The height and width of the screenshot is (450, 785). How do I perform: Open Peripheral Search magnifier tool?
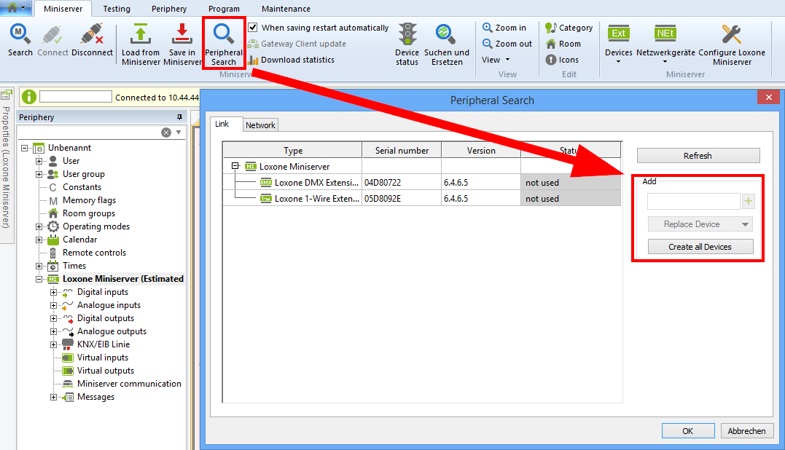coord(224,44)
